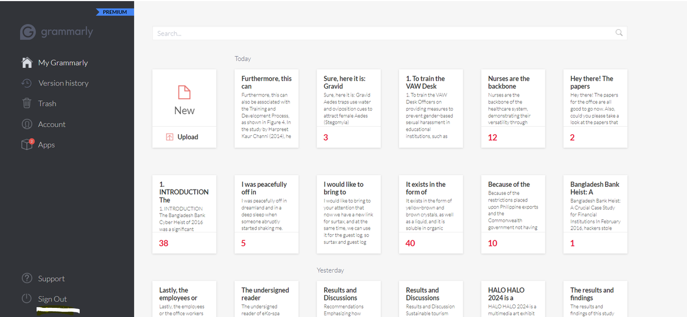Screen dimensions: 687x317
Task: Click the My Grammarly home icon
Action: click(x=26, y=62)
